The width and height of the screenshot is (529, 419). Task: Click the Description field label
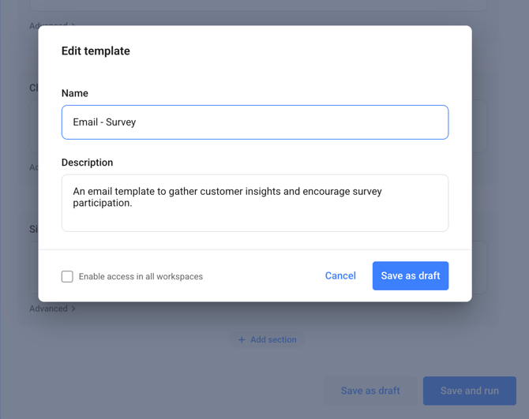(87, 163)
